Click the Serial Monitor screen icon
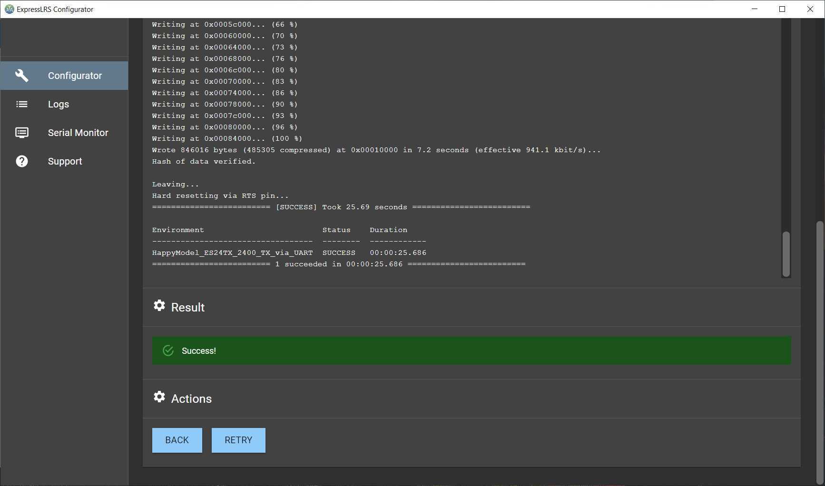This screenshot has width=825, height=486. click(21, 133)
